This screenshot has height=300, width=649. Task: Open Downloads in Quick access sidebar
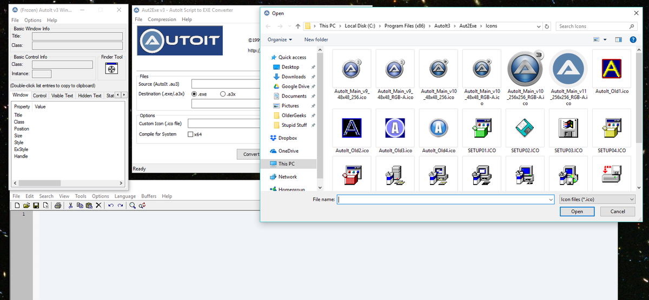[294, 77]
